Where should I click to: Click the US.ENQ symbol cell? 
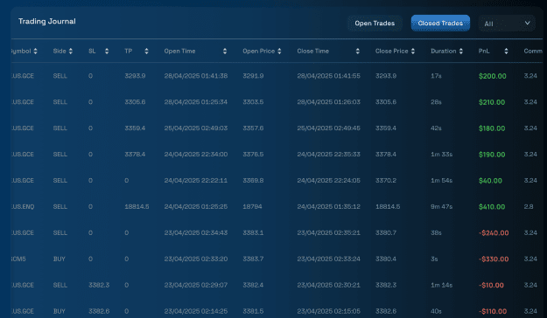point(23,206)
